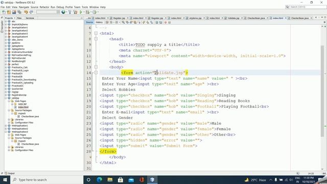Collapse the validjsp project node

[6, 98]
